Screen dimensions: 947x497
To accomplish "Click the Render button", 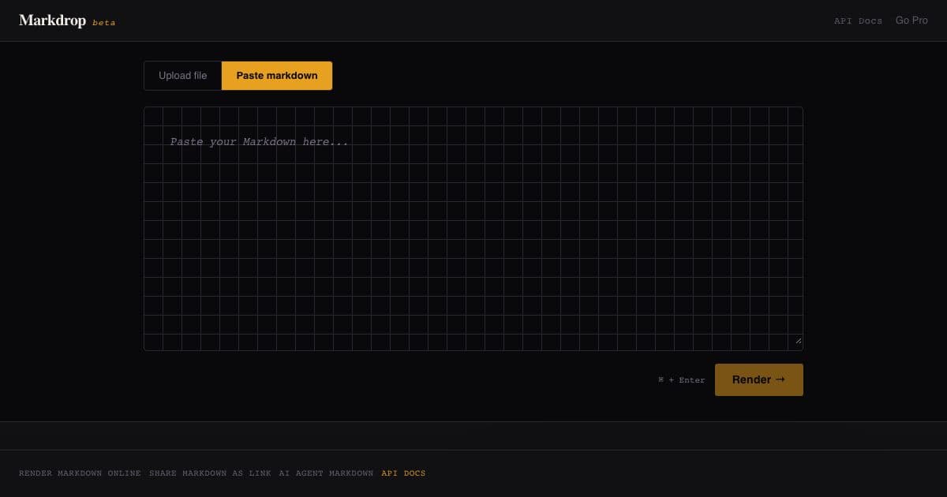I will pyautogui.click(x=759, y=379).
